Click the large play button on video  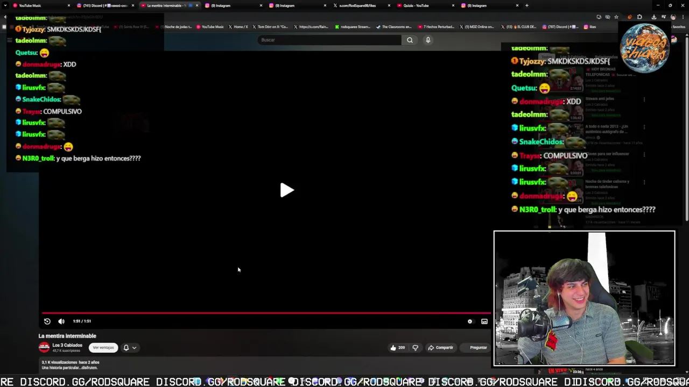[x=286, y=190]
